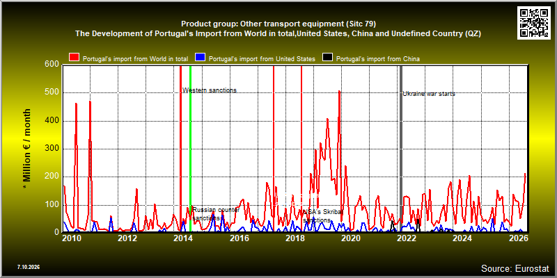Viewport: 557px width, 278px height.
Task: Click the date stamp 7.10.2026
Action: tap(28, 267)
